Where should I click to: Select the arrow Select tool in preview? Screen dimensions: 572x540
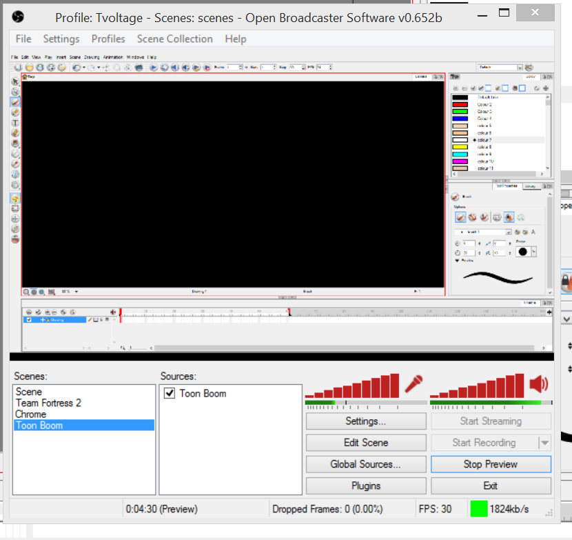(15, 81)
